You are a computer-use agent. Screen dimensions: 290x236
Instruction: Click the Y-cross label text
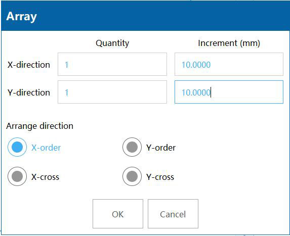click(x=160, y=177)
